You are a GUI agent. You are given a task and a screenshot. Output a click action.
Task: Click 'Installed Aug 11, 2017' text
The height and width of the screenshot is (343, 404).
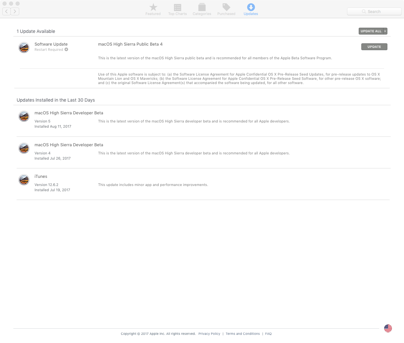(53, 126)
